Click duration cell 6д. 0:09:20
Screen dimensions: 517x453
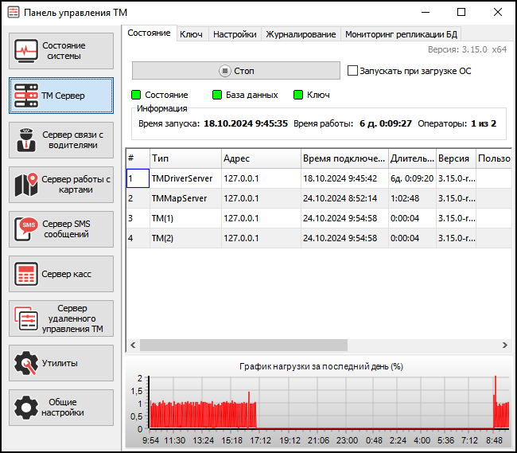point(412,178)
